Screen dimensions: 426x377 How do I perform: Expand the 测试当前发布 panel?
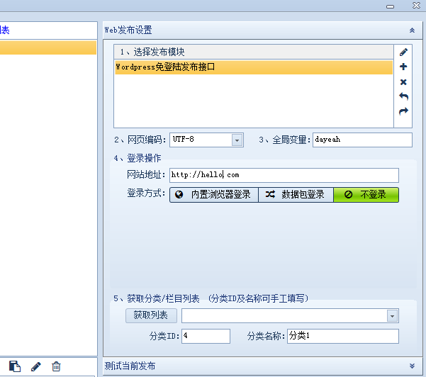[x=412, y=366]
